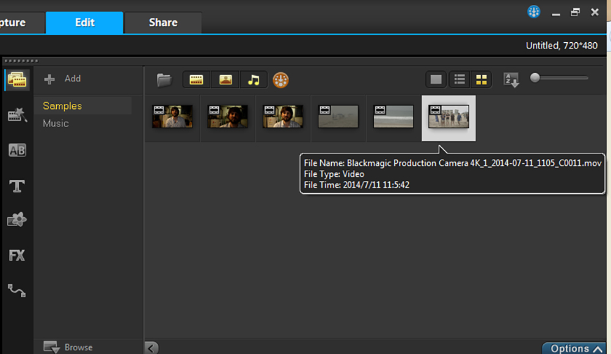Select the highlighted beach group clip thumbnail

(x=449, y=117)
